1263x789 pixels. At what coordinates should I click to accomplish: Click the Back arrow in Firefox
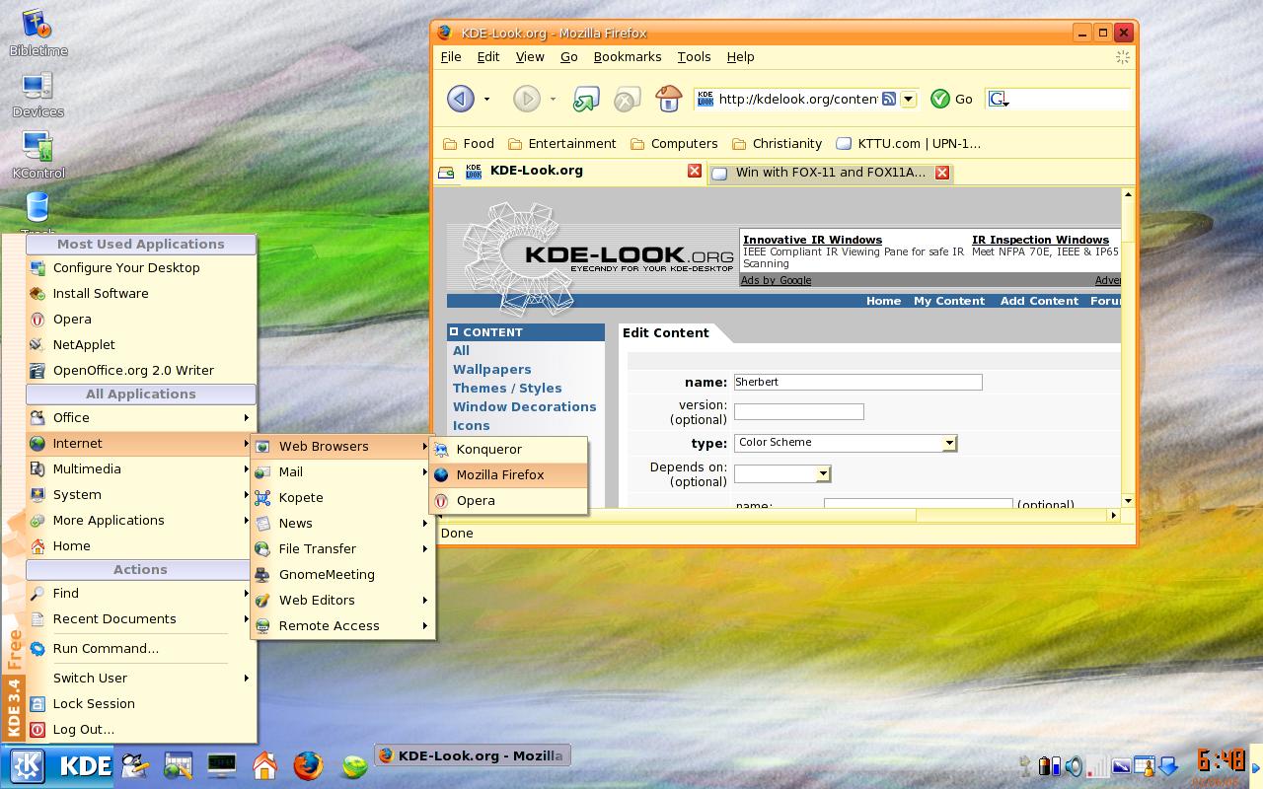[x=460, y=99]
